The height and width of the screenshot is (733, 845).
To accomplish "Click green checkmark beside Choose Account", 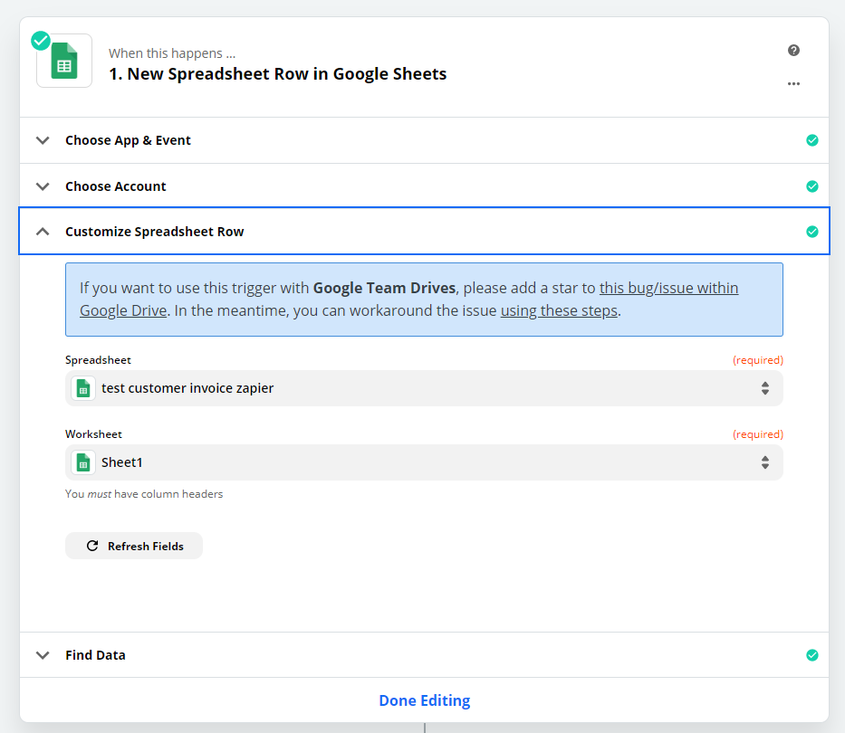I will coord(811,186).
